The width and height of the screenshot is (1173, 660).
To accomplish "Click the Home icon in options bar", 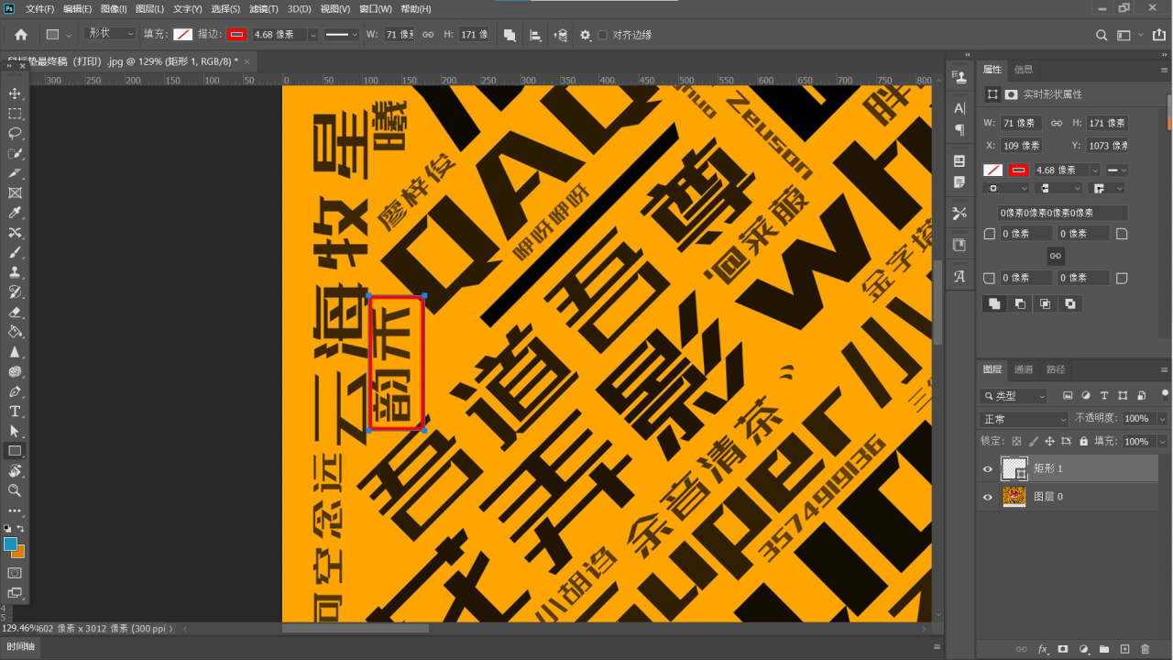I will point(20,35).
